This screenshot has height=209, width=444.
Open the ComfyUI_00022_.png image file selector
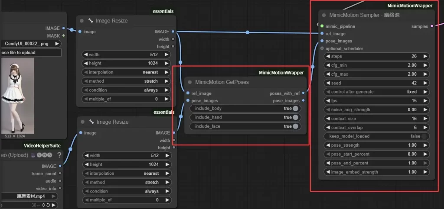click(30, 44)
